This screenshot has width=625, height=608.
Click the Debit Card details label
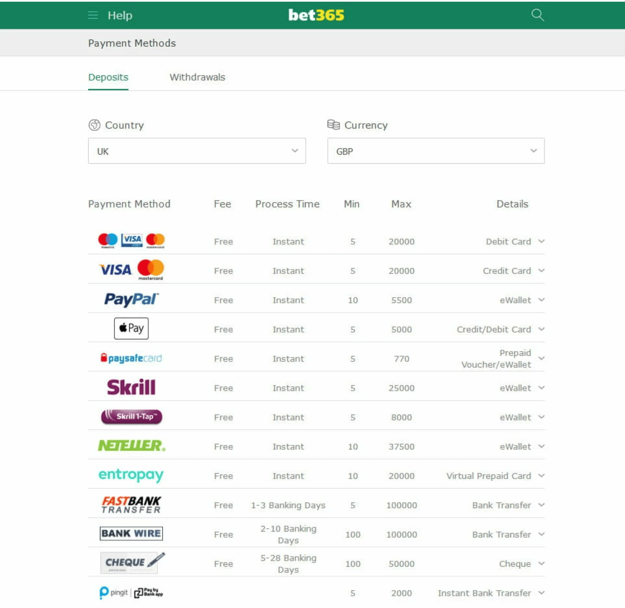pos(508,242)
